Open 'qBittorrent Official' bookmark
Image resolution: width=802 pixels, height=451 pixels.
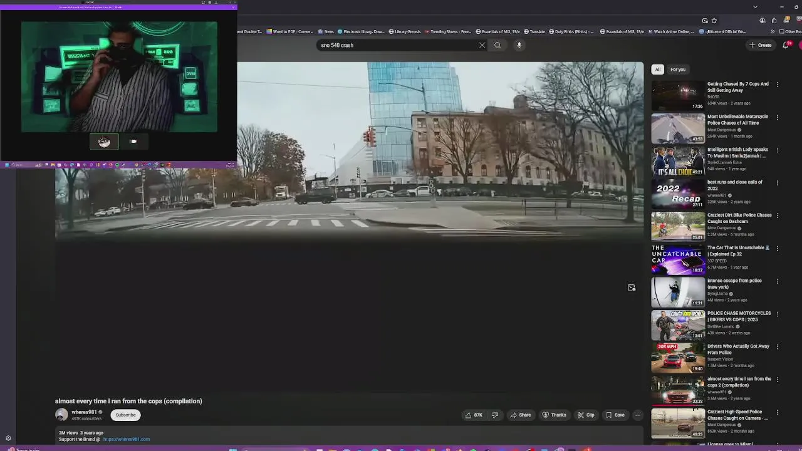point(723,31)
